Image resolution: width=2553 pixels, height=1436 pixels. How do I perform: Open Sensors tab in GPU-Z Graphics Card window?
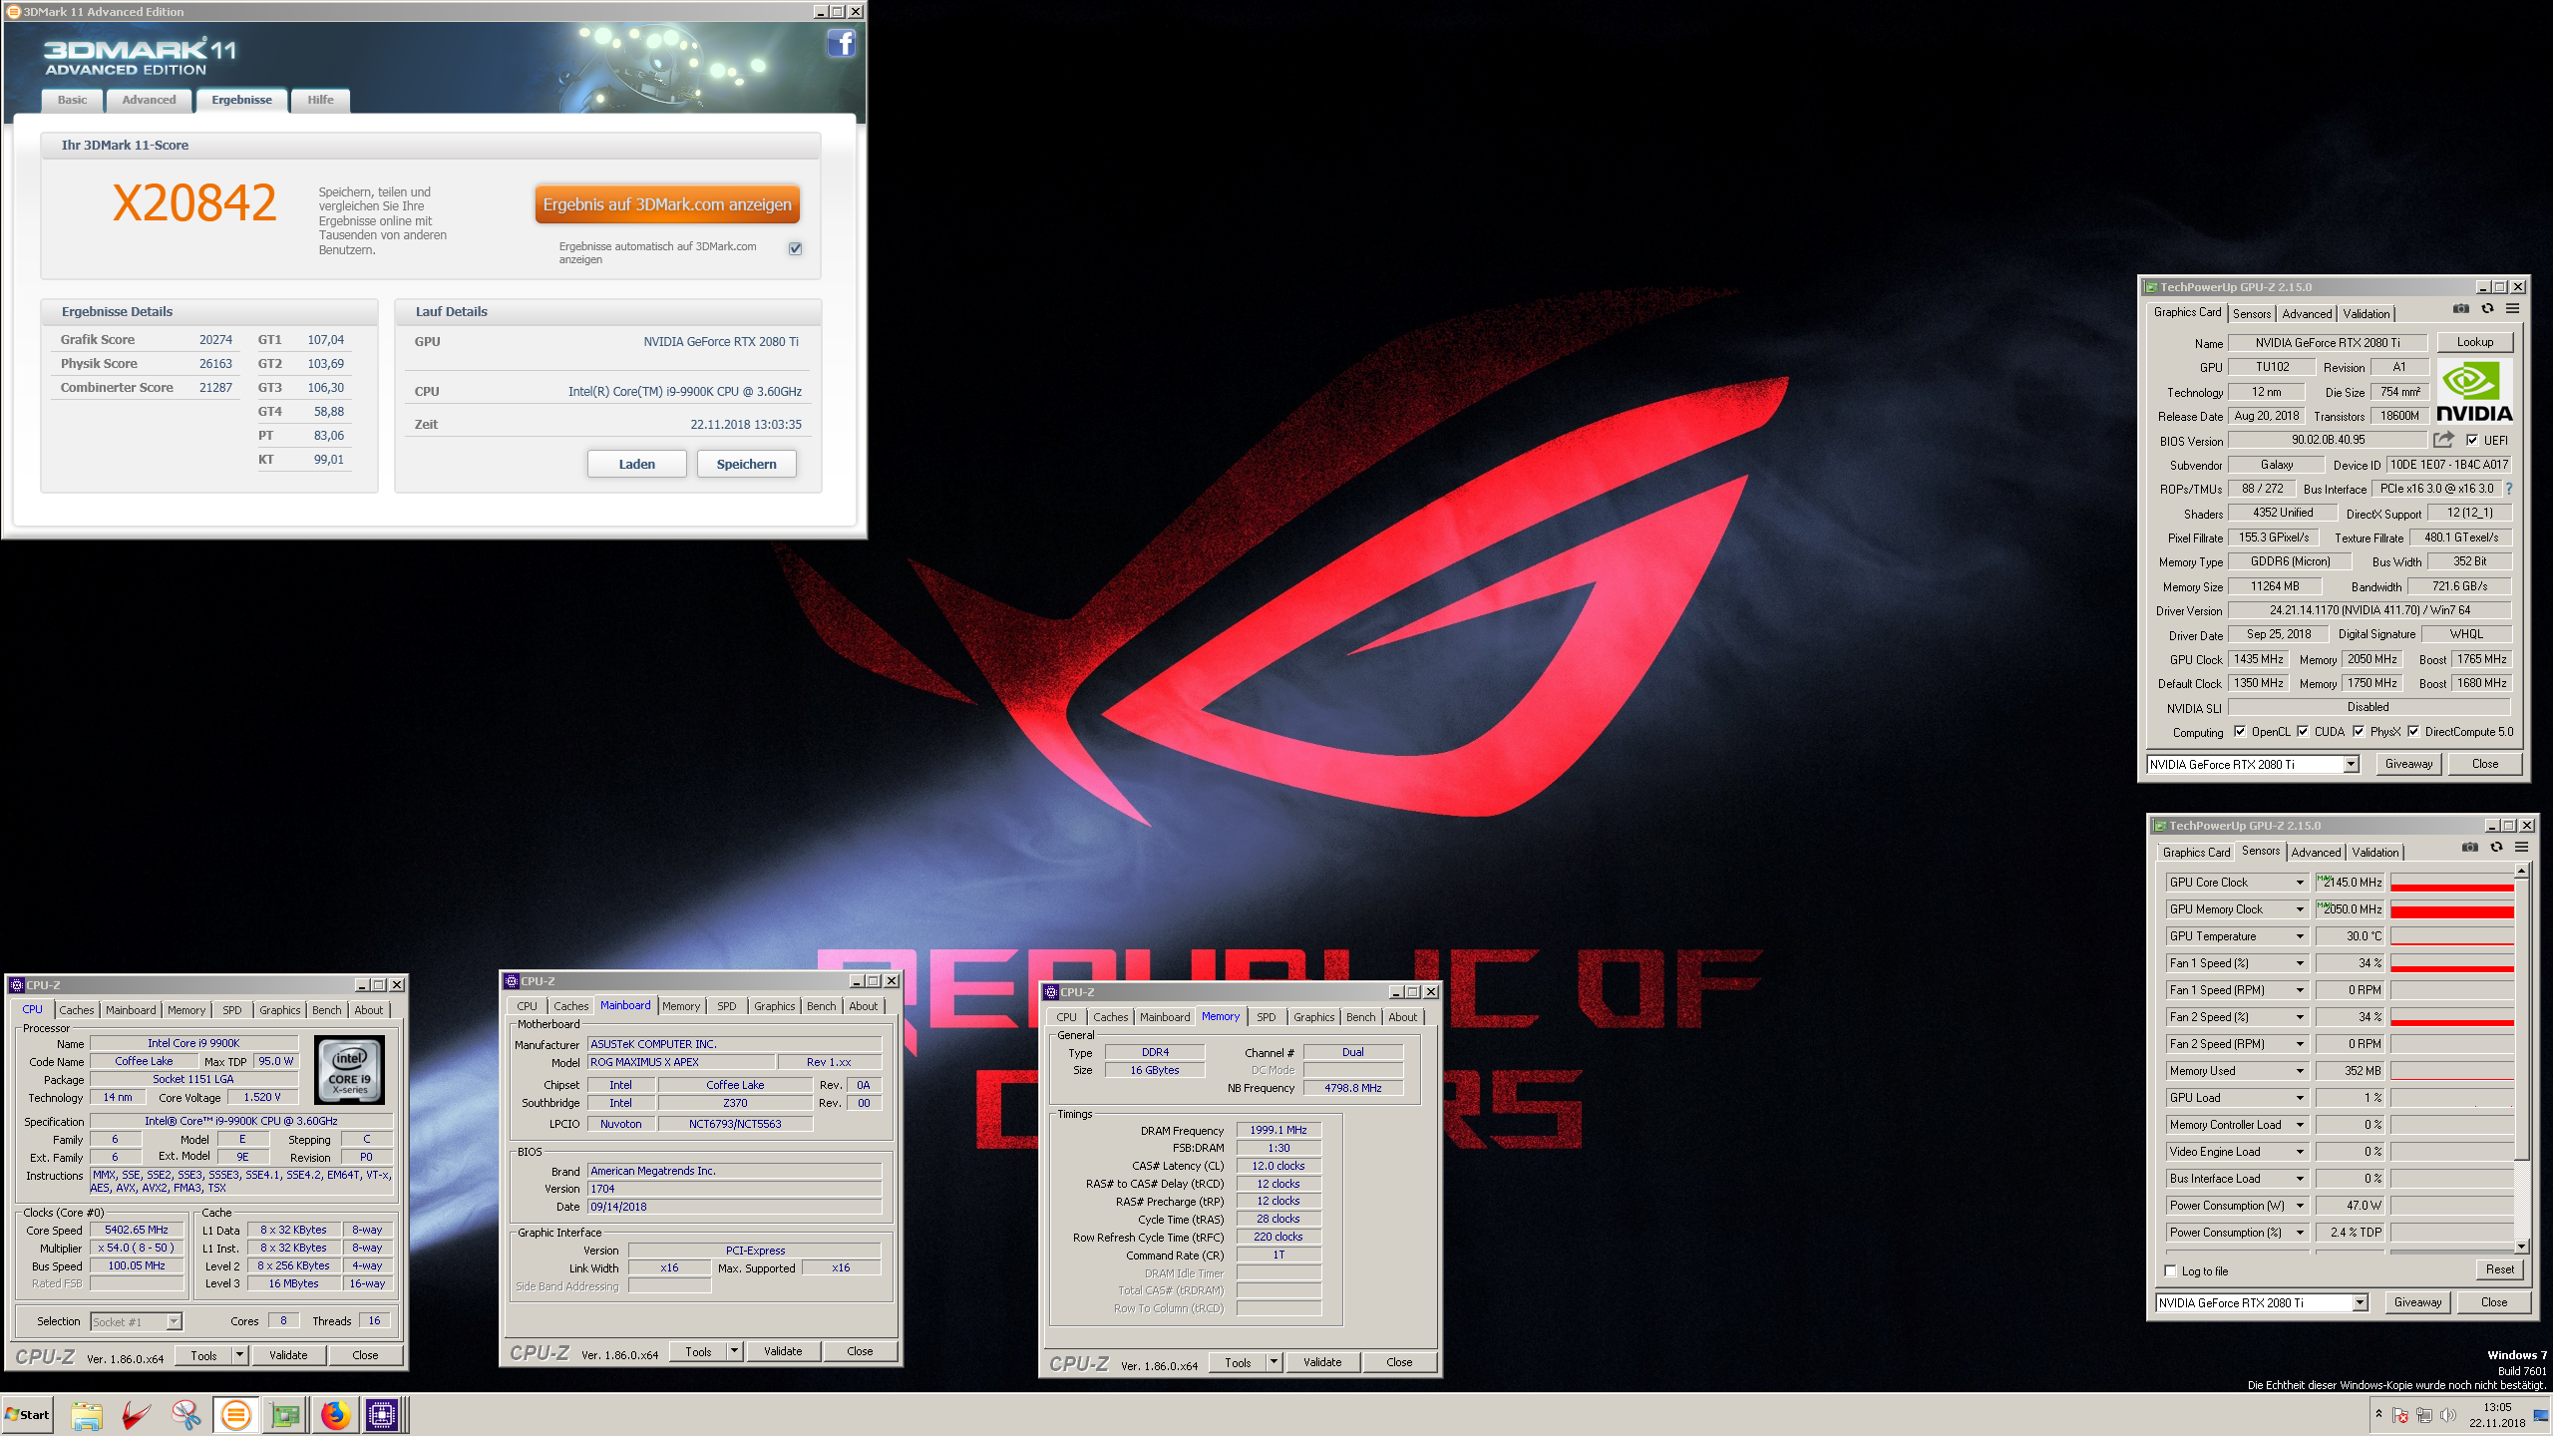(2251, 314)
